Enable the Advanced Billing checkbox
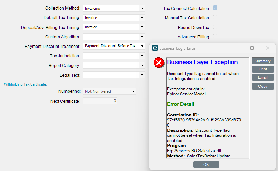The width and height of the screenshot is (278, 171). [215, 36]
